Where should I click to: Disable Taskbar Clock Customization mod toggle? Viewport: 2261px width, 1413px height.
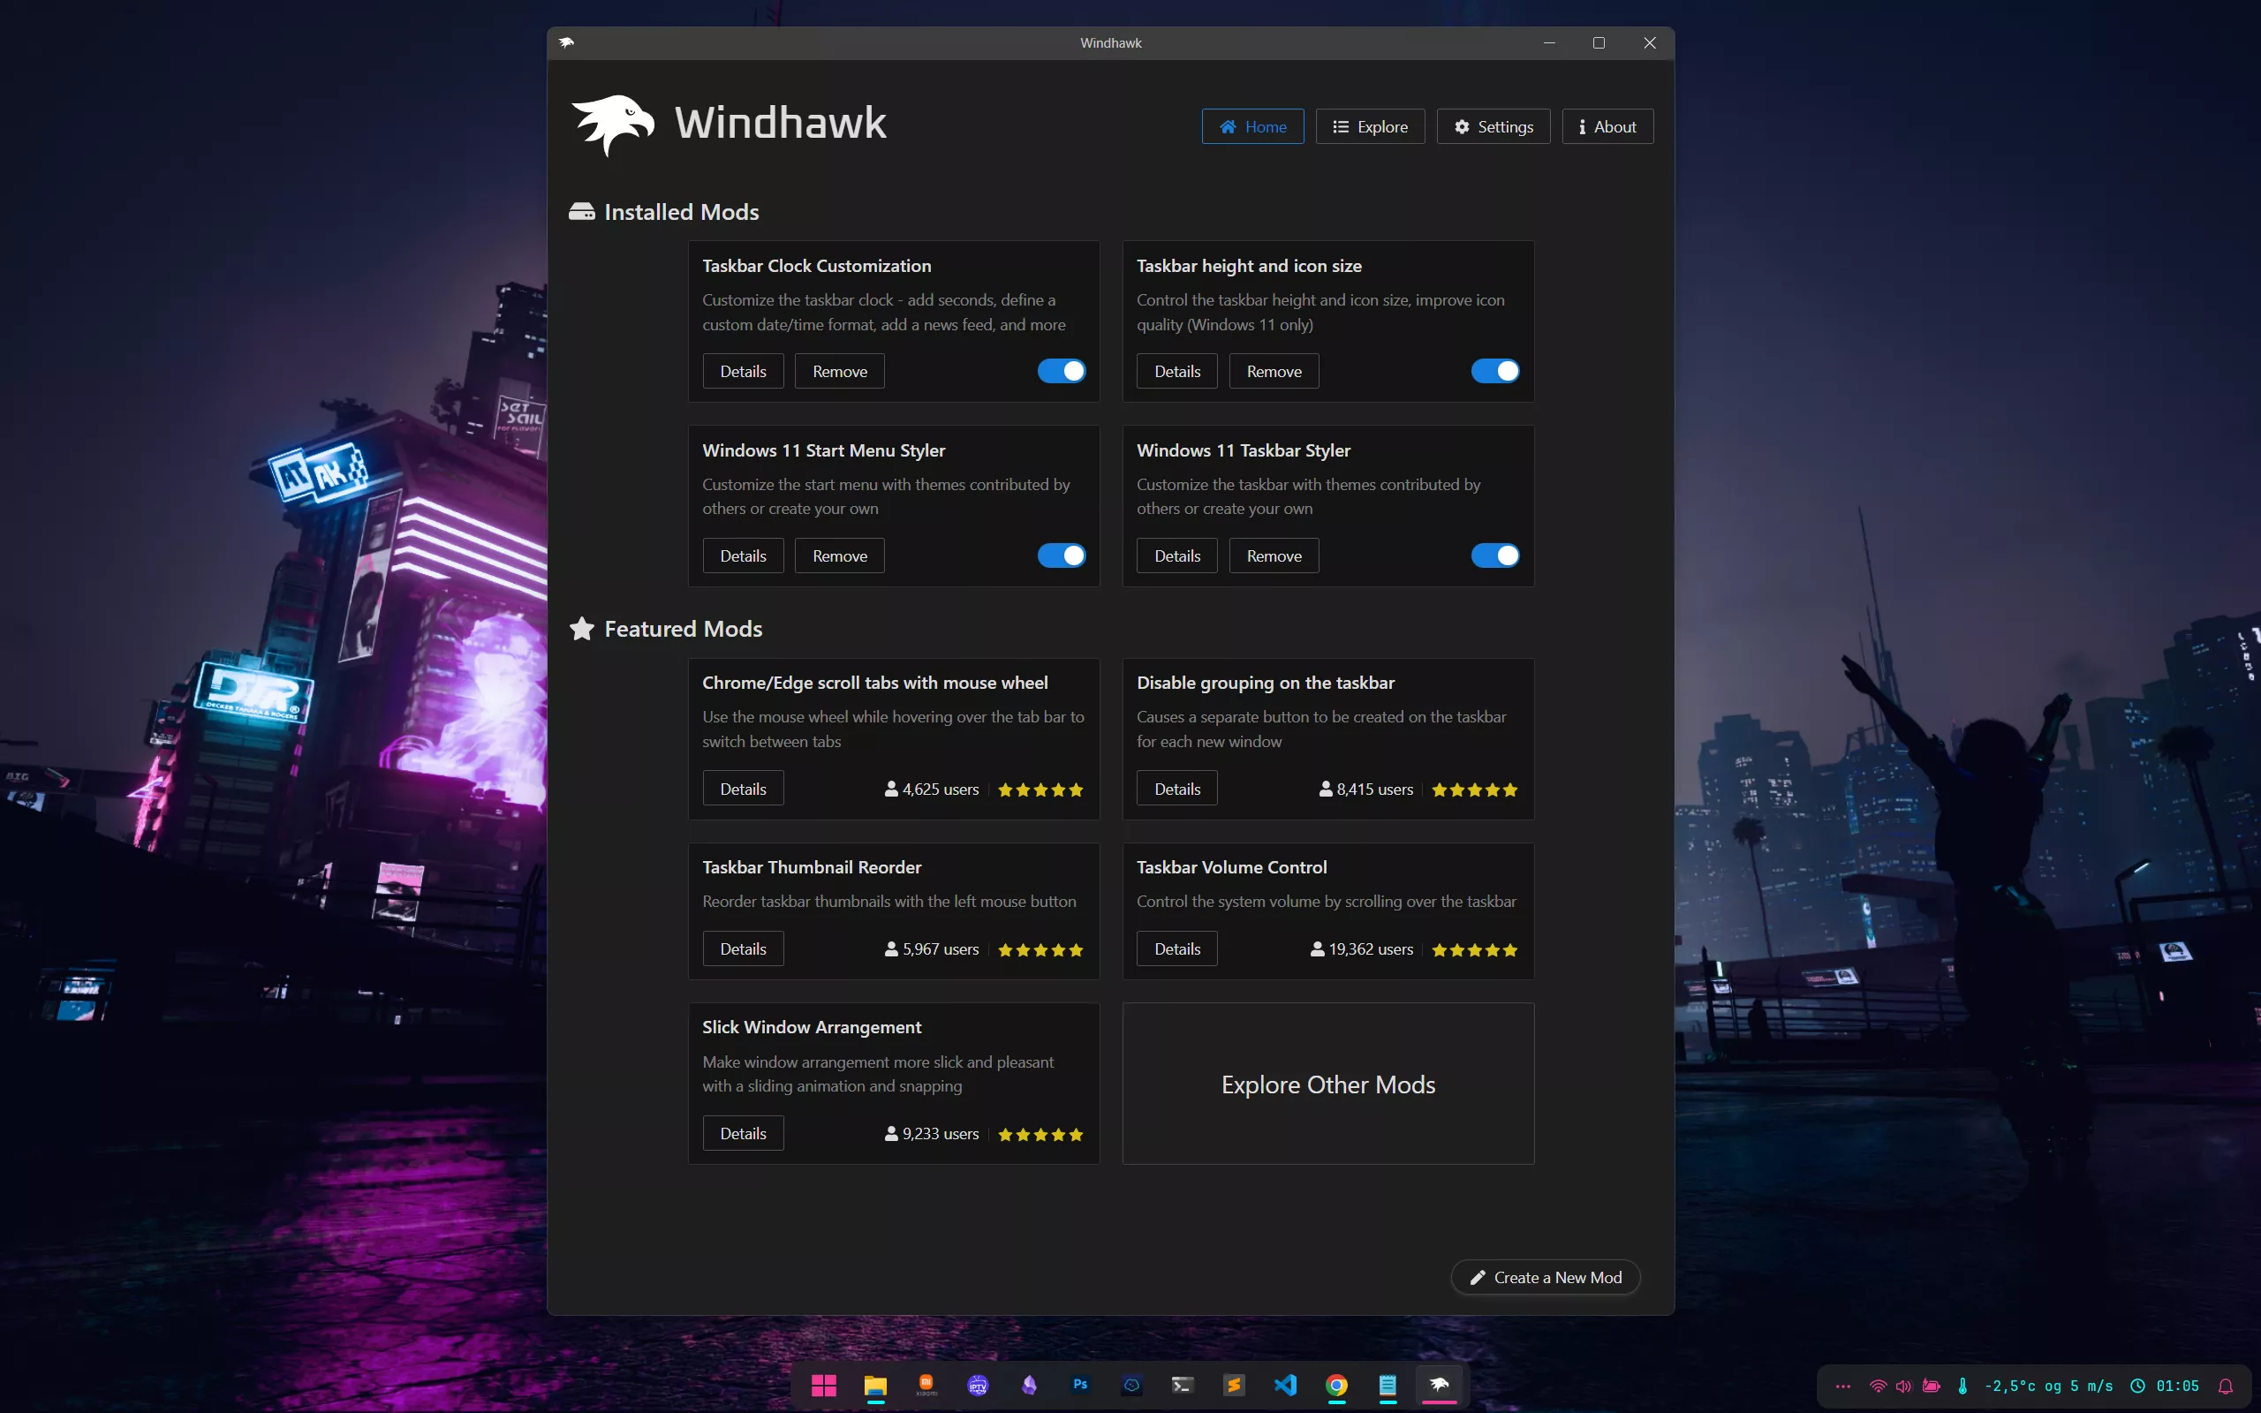(x=1062, y=371)
